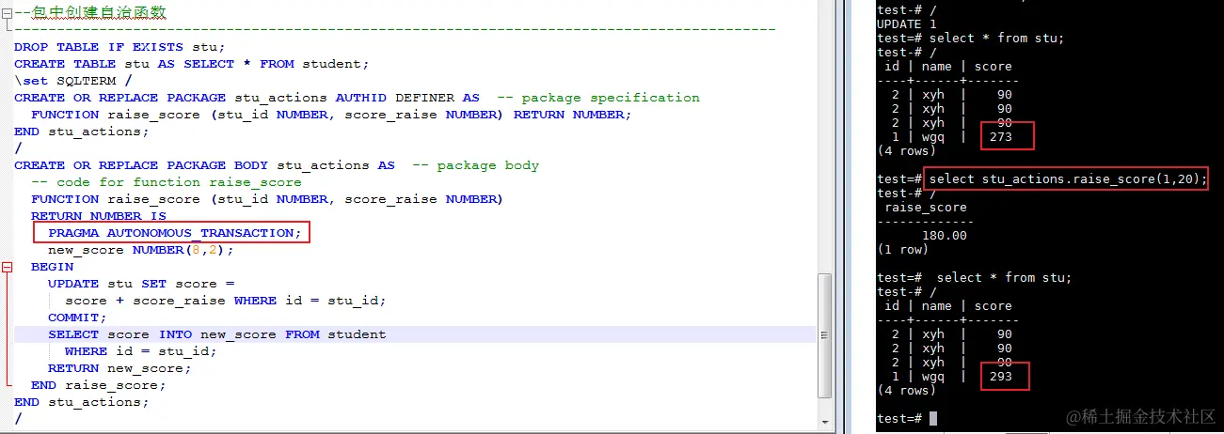The height and width of the screenshot is (434, 1224).
Task: Click the highlighted 'SELECT score INTO new_score FROM student' line
Action: (x=217, y=334)
